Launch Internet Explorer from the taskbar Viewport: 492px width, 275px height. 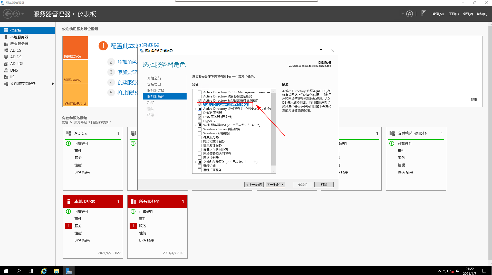tap(44, 271)
